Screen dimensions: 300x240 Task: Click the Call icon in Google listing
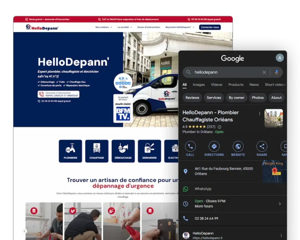[190, 147]
